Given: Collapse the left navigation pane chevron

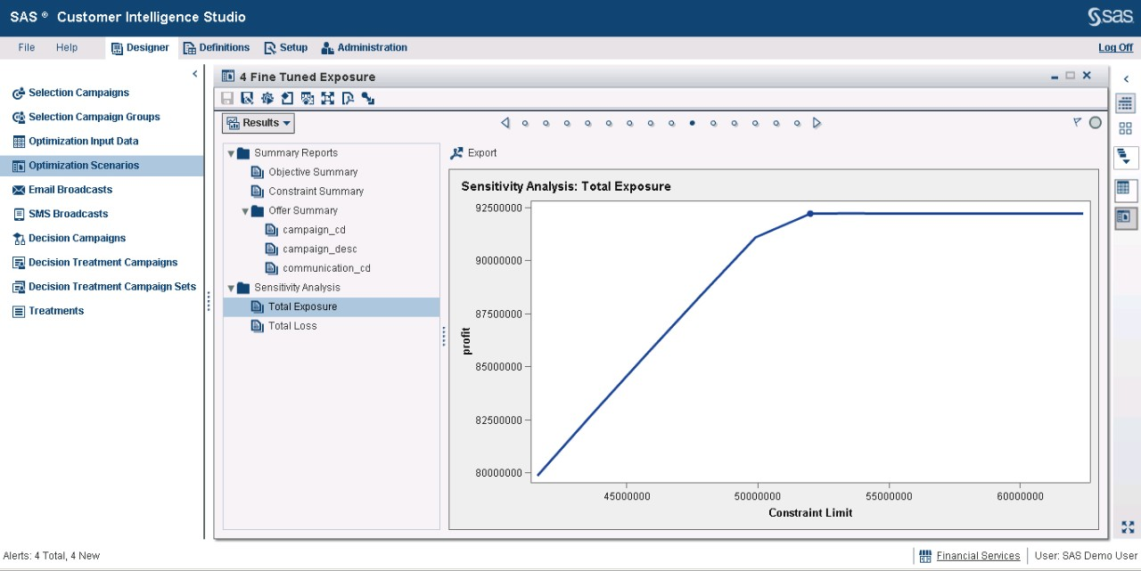Looking at the screenshot, I should point(195,74).
